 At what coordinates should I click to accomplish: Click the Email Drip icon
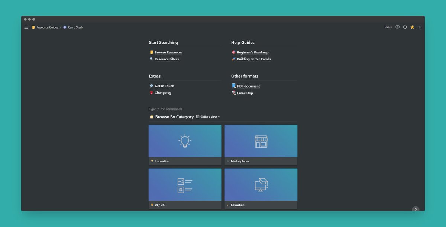pyautogui.click(x=234, y=93)
